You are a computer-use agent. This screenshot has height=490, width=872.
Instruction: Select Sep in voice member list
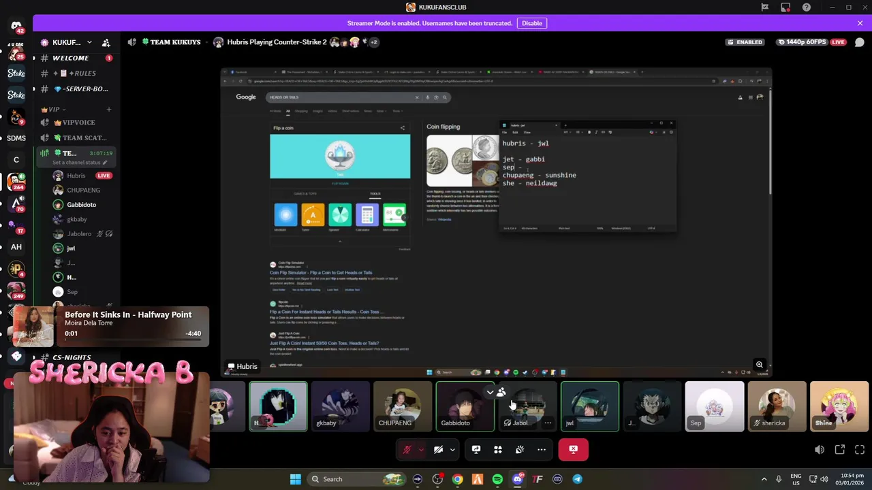pos(82,292)
